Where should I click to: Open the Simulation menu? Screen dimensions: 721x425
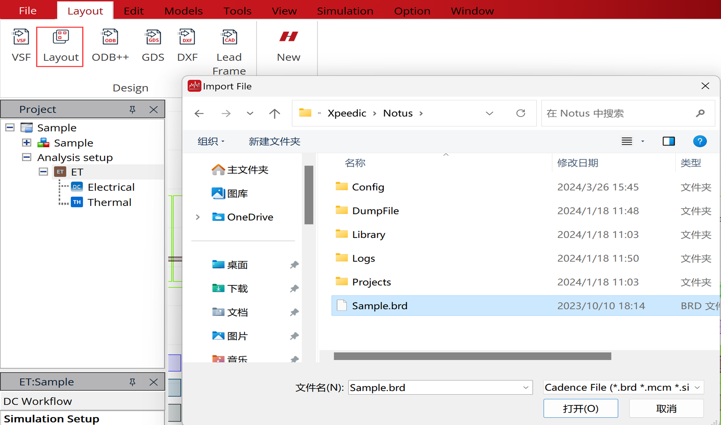pyautogui.click(x=344, y=10)
